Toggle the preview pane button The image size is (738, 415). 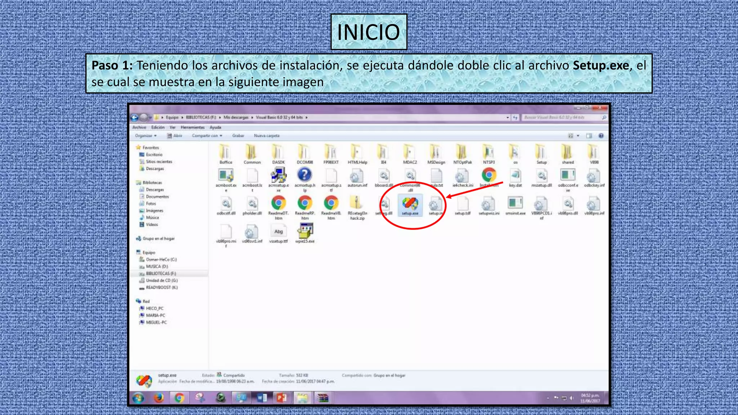[589, 136]
